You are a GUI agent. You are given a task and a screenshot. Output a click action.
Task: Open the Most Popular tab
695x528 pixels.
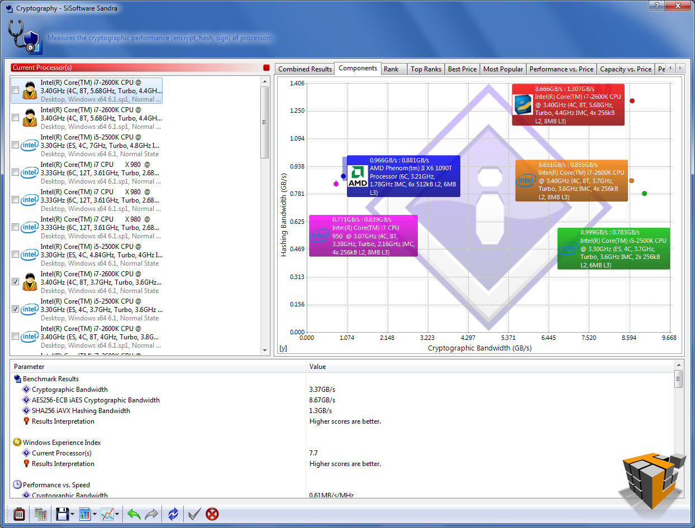(503, 69)
